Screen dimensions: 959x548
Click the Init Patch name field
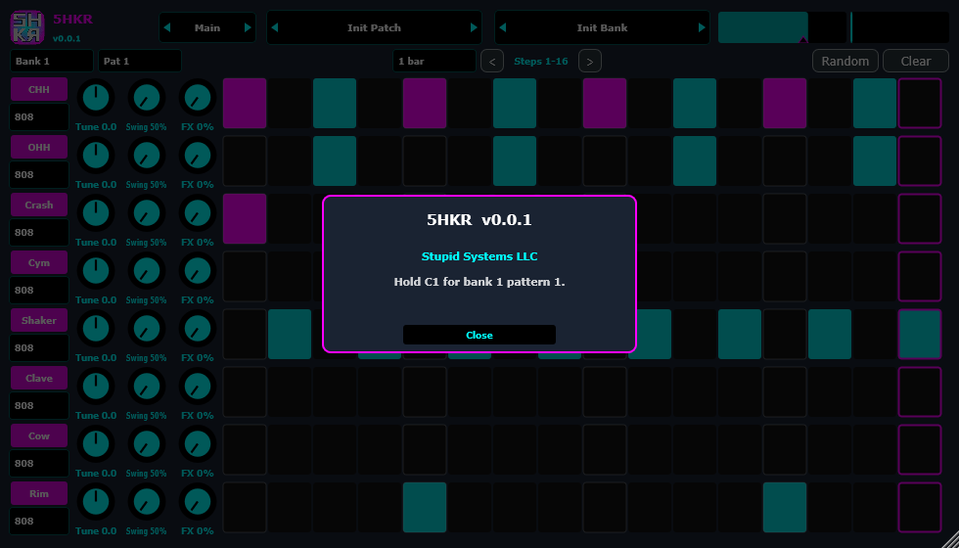click(374, 27)
